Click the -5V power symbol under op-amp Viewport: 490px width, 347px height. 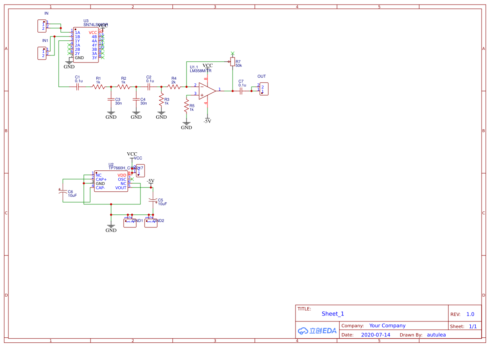pos(207,120)
